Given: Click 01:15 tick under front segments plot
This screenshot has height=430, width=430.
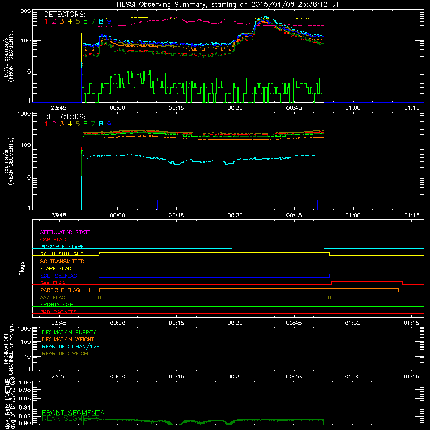Looking at the screenshot, I should point(412,108).
